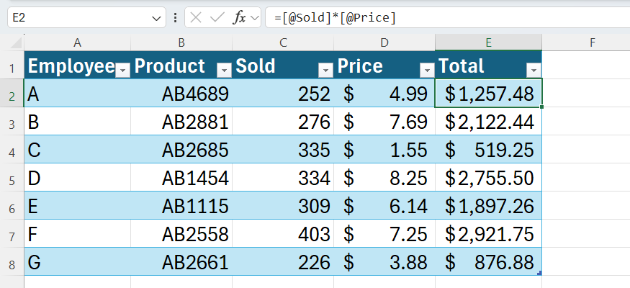Select column F header
This screenshot has width=630, height=288.
[592, 43]
